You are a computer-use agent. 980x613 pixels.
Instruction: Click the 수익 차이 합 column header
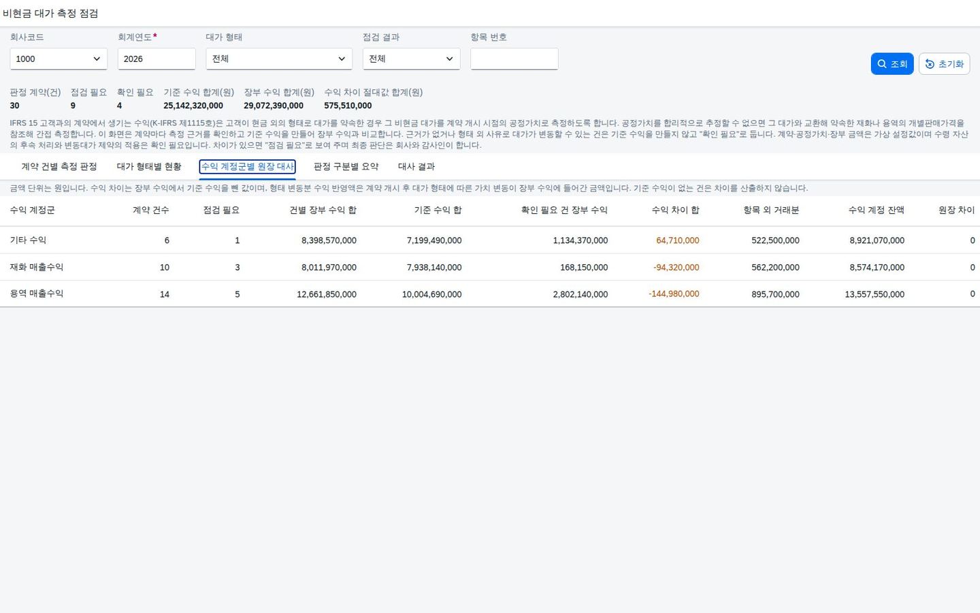tap(675, 210)
